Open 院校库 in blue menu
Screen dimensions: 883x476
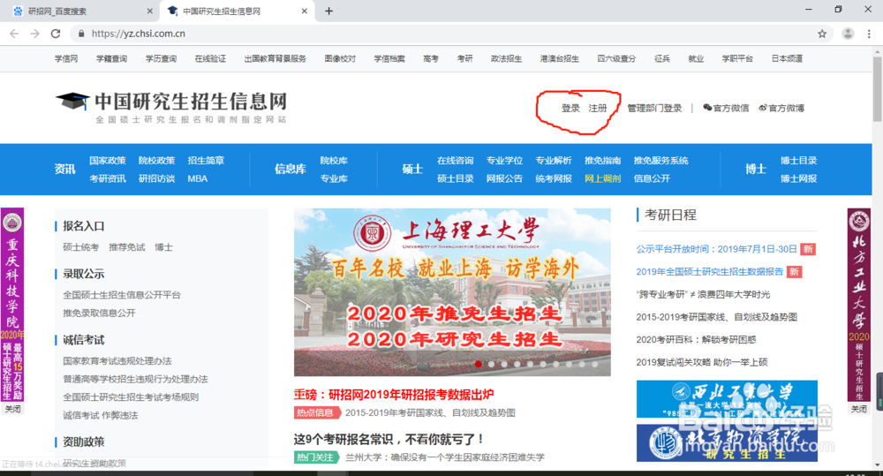click(x=334, y=161)
